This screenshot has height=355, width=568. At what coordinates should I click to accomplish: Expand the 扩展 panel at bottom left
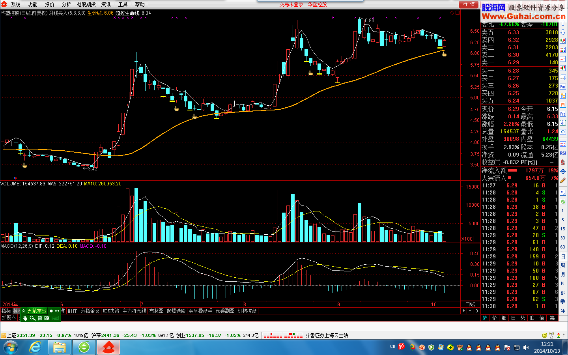click(x=8, y=318)
